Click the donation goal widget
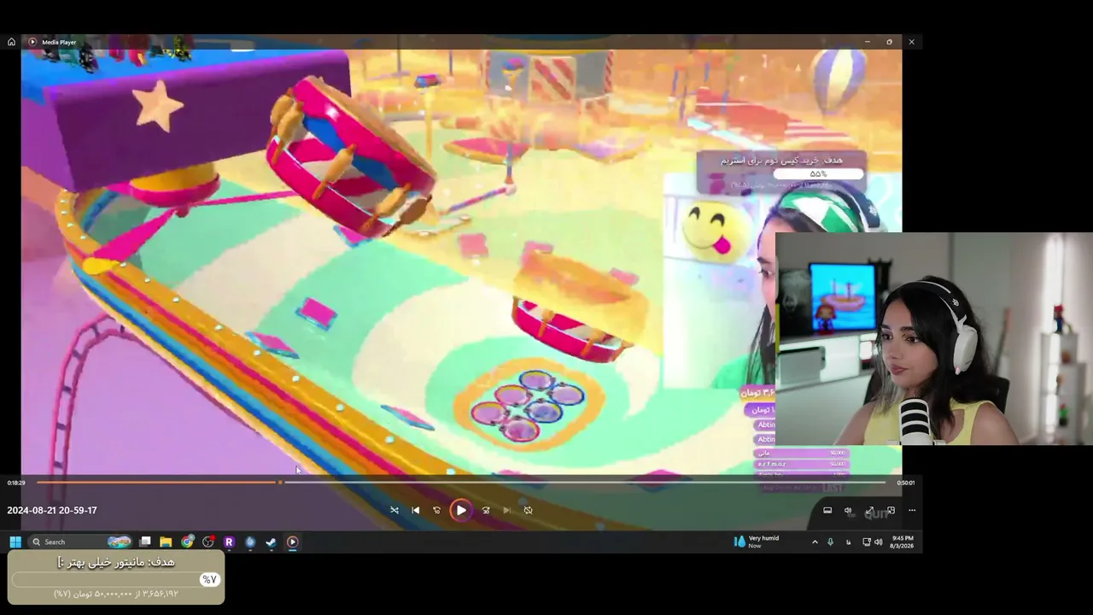Screen dimensions: 1093x615 point(116,577)
